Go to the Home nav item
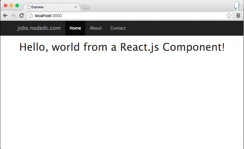Screen dimensions: 244x149 coord(75,28)
